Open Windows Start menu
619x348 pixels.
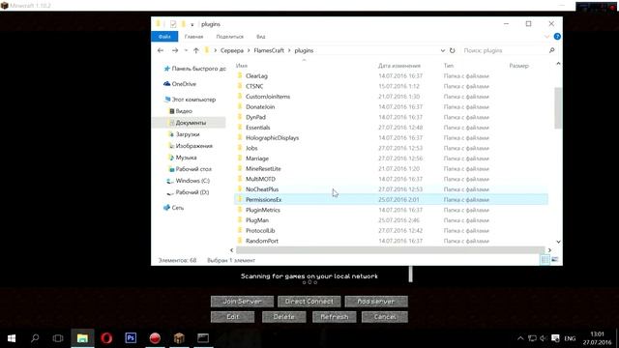[12, 338]
